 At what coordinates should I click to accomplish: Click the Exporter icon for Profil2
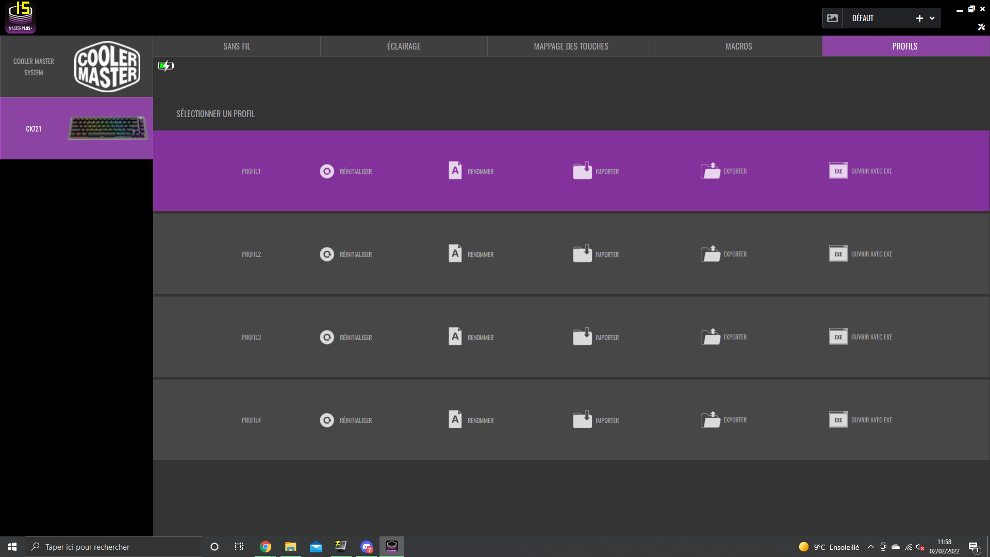pos(710,254)
